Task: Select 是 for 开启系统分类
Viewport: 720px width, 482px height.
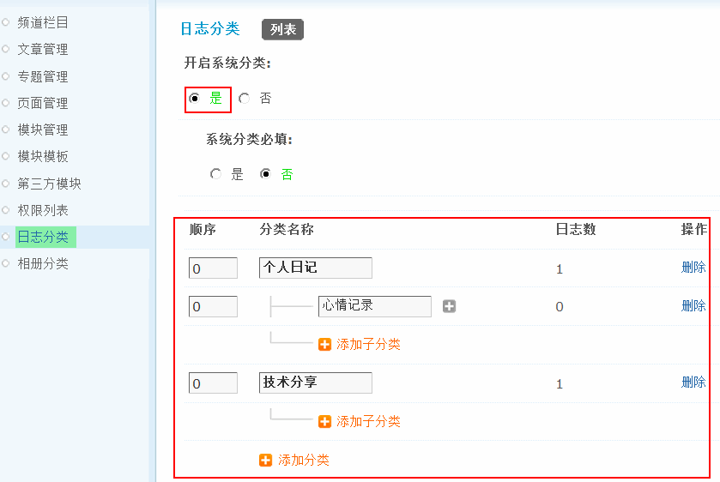Action: [195, 99]
